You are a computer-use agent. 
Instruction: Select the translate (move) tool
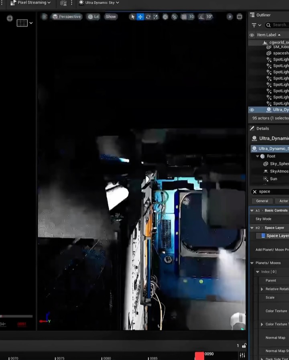point(140,17)
